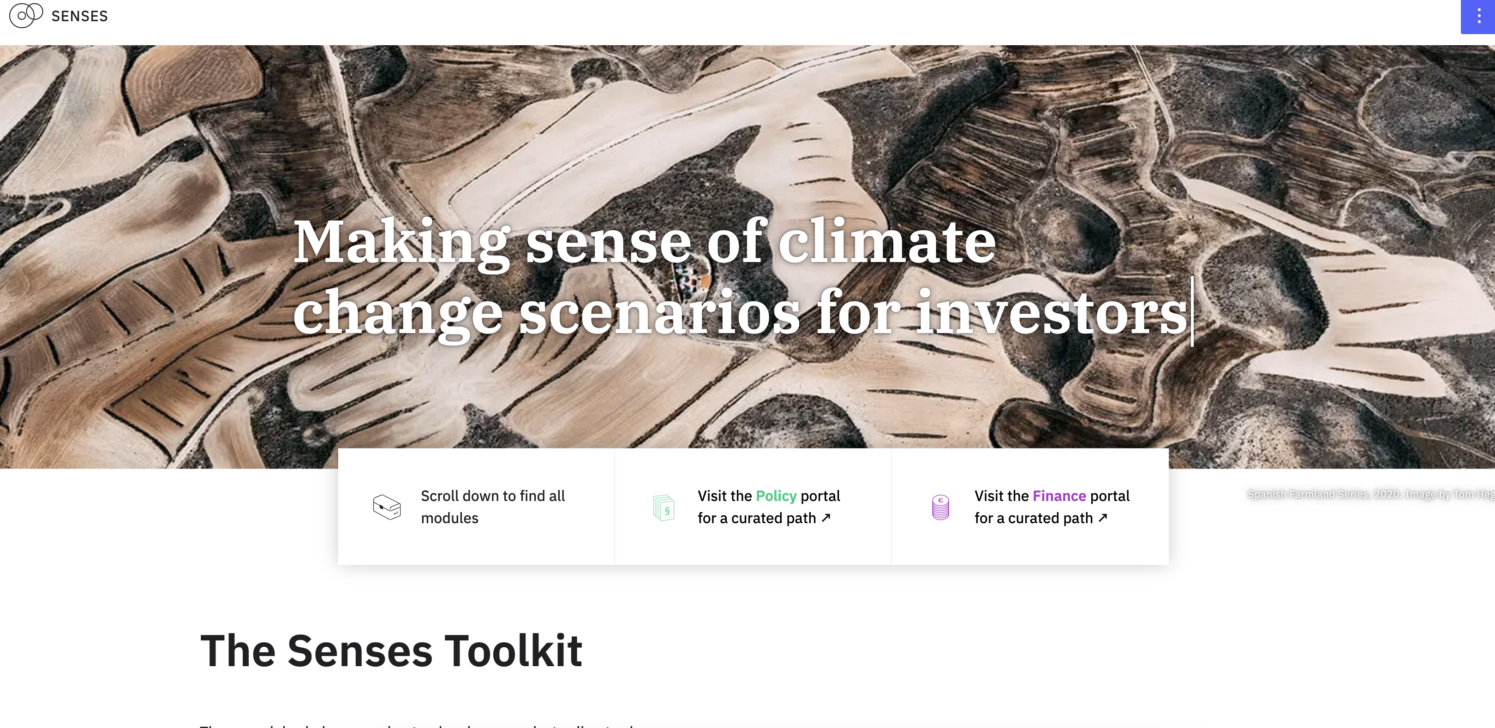Click the purple Finance highlighted text
The height and width of the screenshot is (728, 1495).
point(1060,496)
